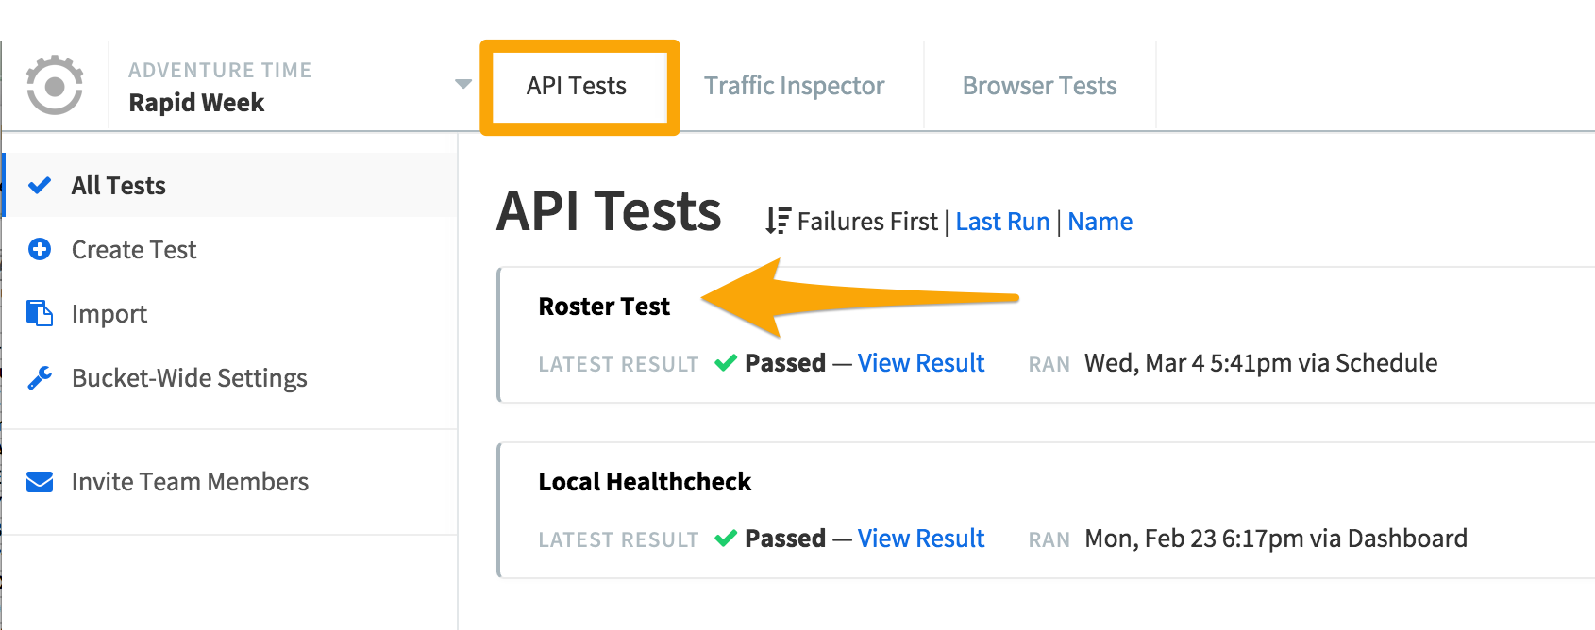
Task: Click the Roster Test green passed checkmark
Action: point(726,363)
